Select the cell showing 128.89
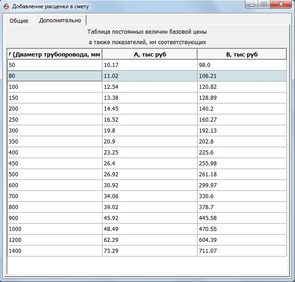295x282 pixels. [x=242, y=98]
